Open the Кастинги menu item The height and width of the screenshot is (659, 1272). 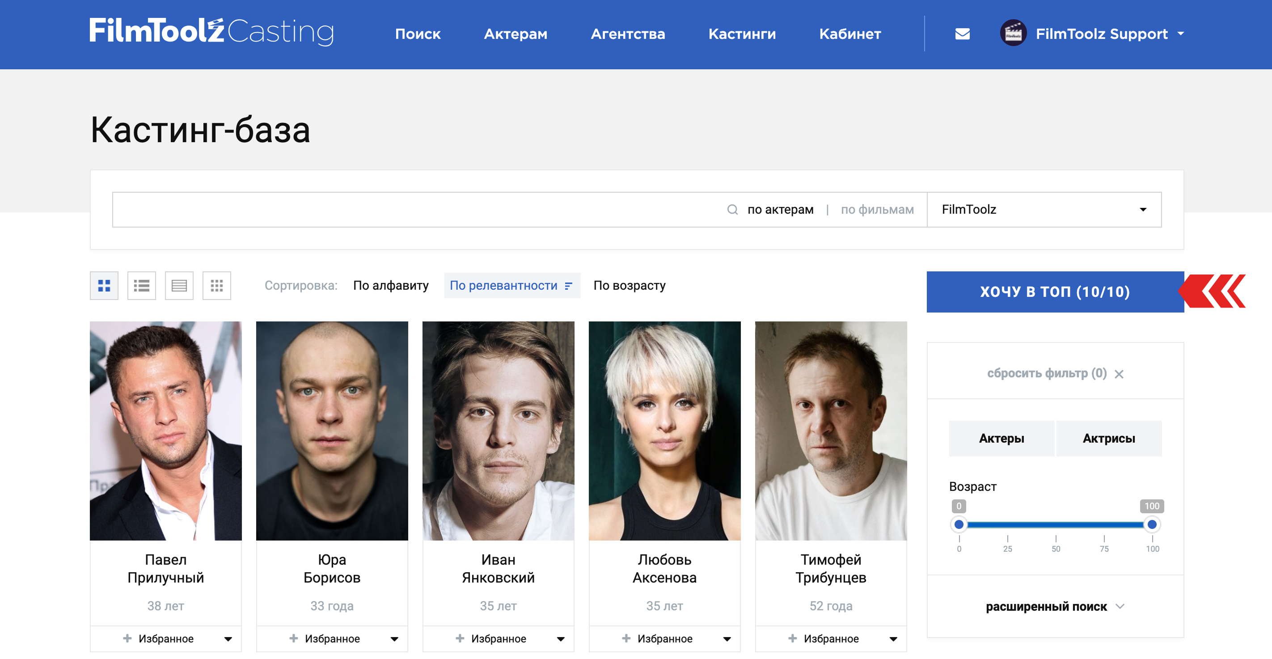pos(742,34)
